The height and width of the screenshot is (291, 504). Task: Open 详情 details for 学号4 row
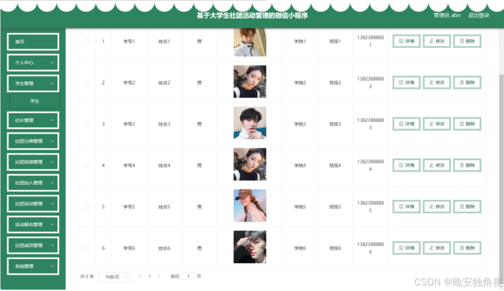[406, 165]
